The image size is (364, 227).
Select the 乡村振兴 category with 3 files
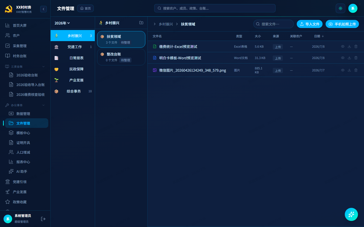73,36
